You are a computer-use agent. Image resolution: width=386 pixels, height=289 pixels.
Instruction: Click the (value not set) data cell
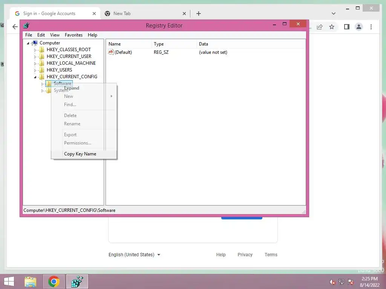click(x=213, y=52)
